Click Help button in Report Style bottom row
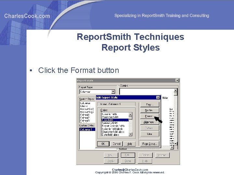 coord(145,161)
